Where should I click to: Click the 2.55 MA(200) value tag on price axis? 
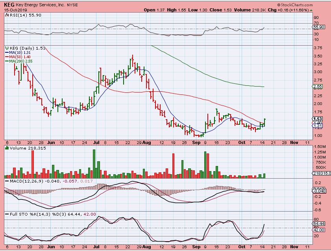coord(318,86)
